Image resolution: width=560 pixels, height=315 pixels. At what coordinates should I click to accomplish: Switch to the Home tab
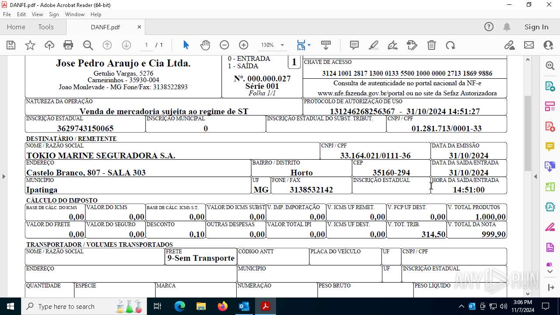coord(16,27)
